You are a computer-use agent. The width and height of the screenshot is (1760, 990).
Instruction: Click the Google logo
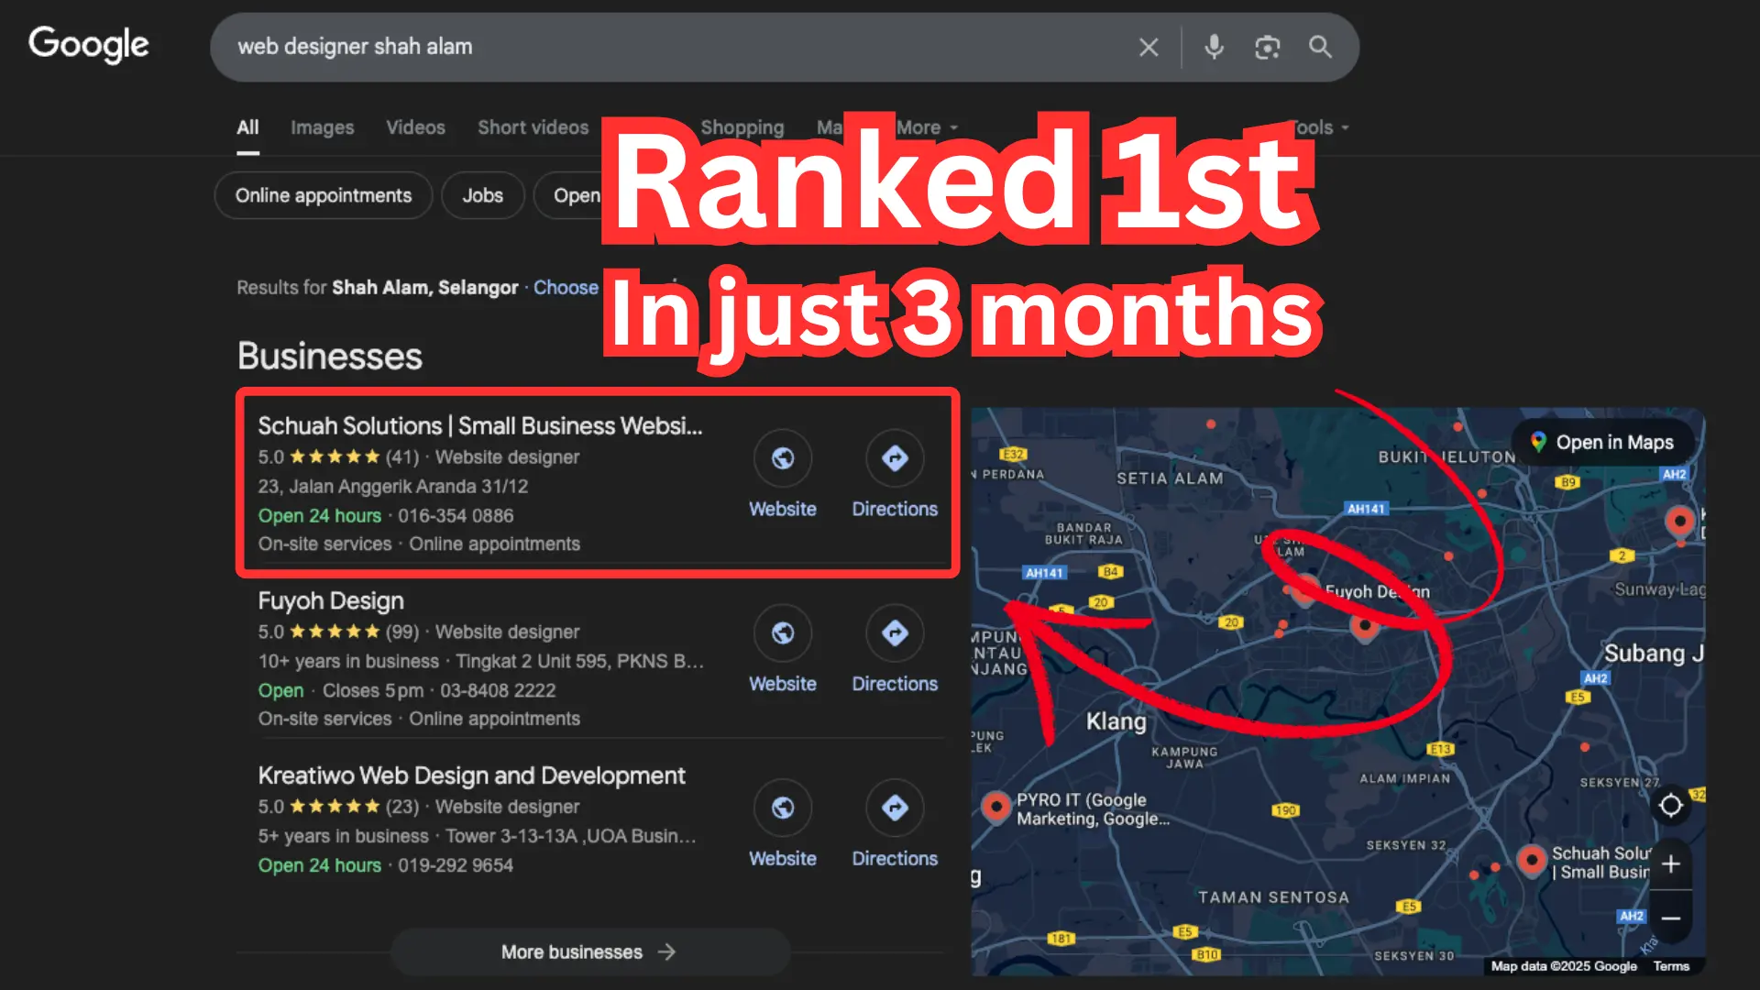pos(89,44)
